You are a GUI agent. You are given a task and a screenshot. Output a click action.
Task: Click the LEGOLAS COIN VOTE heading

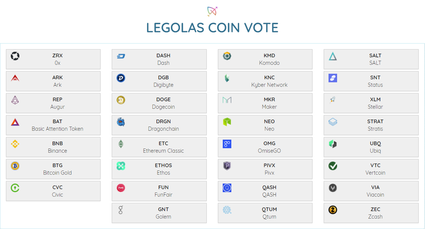(x=212, y=28)
